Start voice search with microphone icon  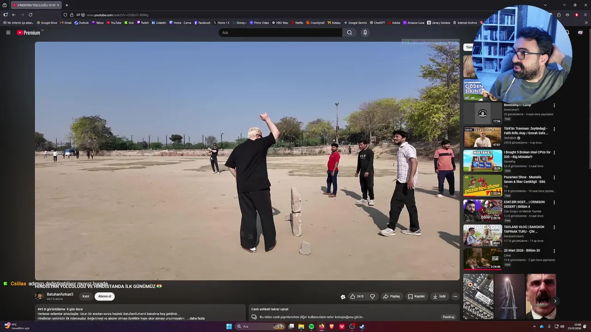click(x=365, y=33)
